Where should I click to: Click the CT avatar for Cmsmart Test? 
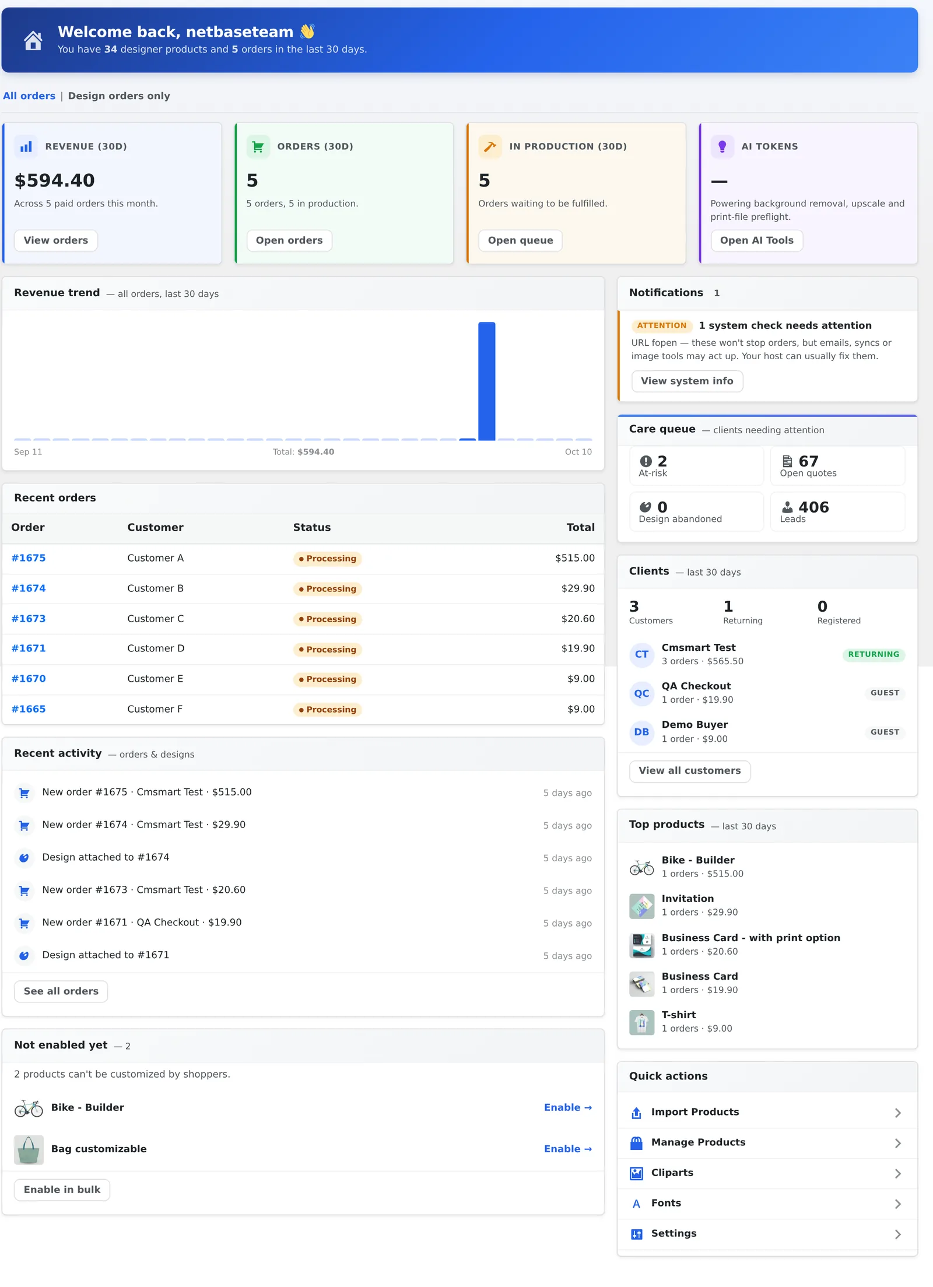(x=641, y=654)
